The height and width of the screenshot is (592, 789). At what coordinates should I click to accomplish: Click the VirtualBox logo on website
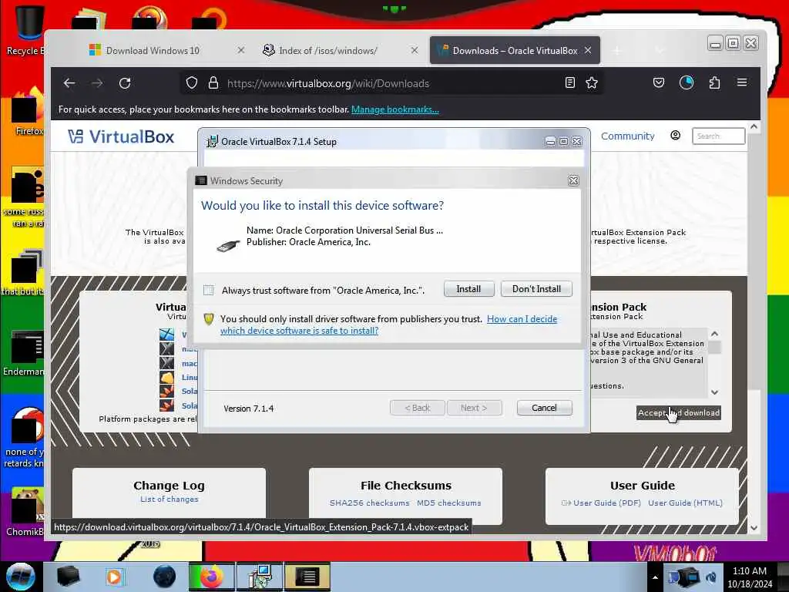click(121, 136)
